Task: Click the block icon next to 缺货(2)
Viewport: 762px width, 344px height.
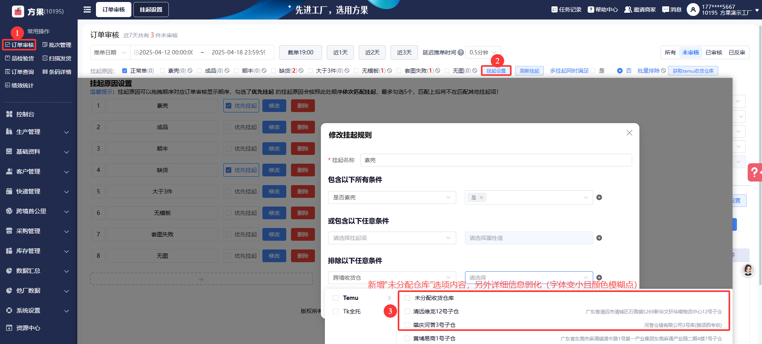Action: [x=301, y=71]
